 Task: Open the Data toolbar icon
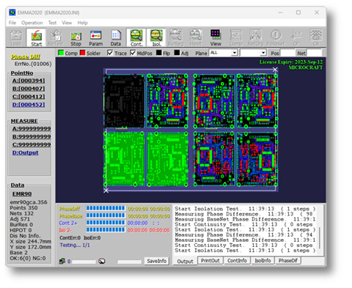click(x=116, y=37)
